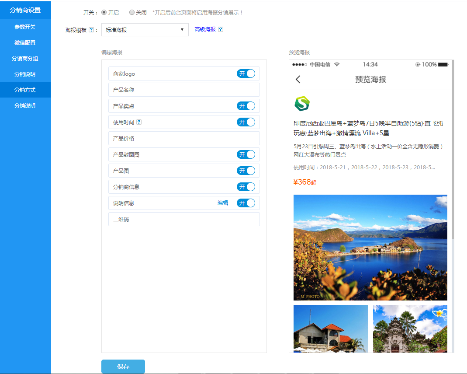Screen dimensions: 467x374
Task: Click the help icon next to 海报模板
Action: 91,30
